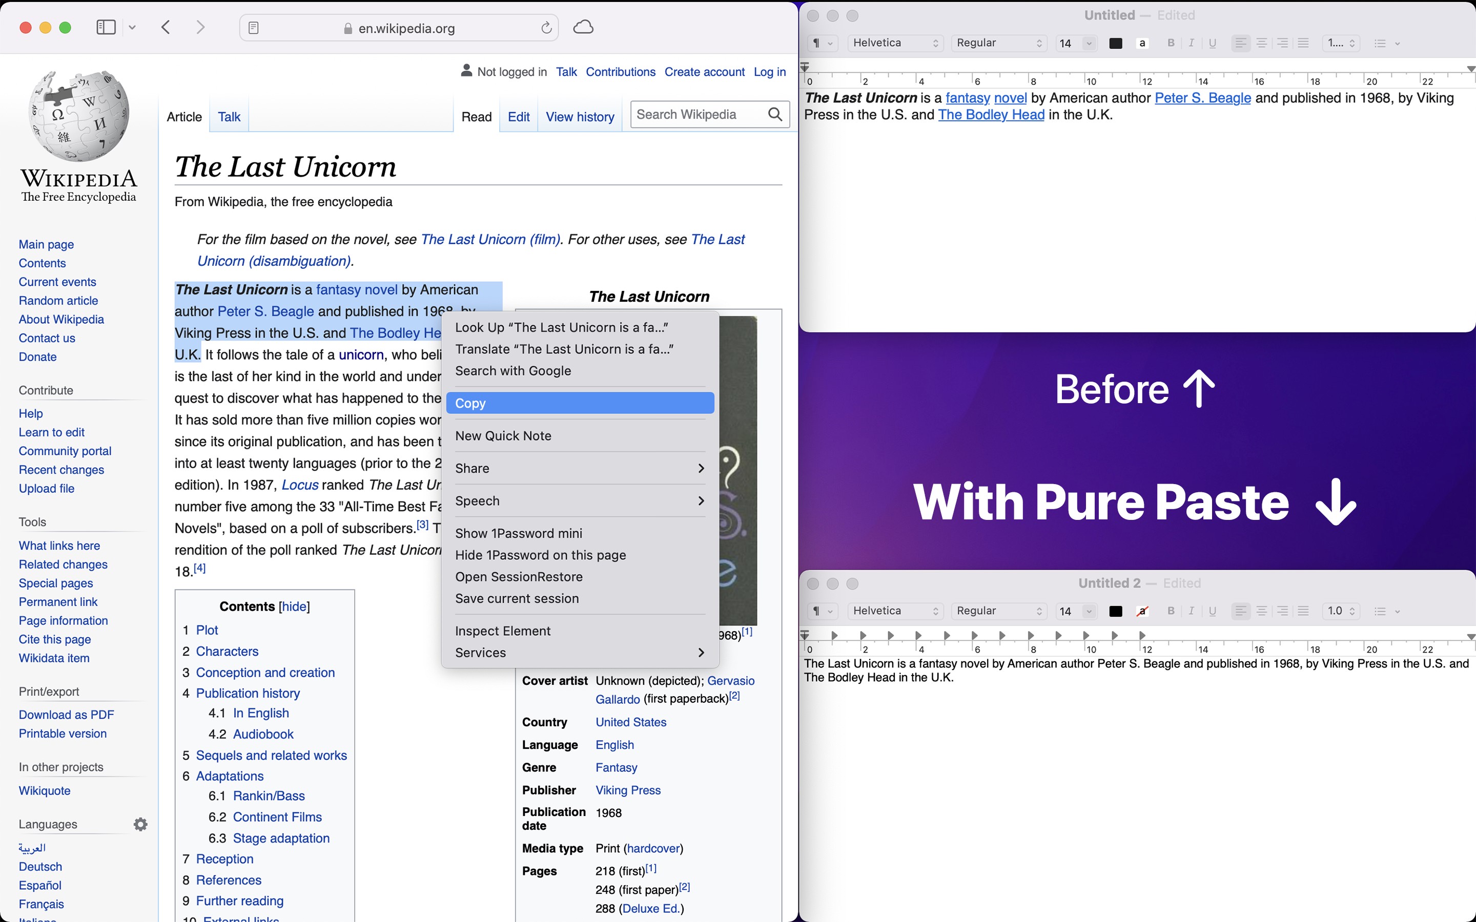Apply italic formatting in Untitled 2 toolbar
The width and height of the screenshot is (1476, 922).
(x=1192, y=611)
